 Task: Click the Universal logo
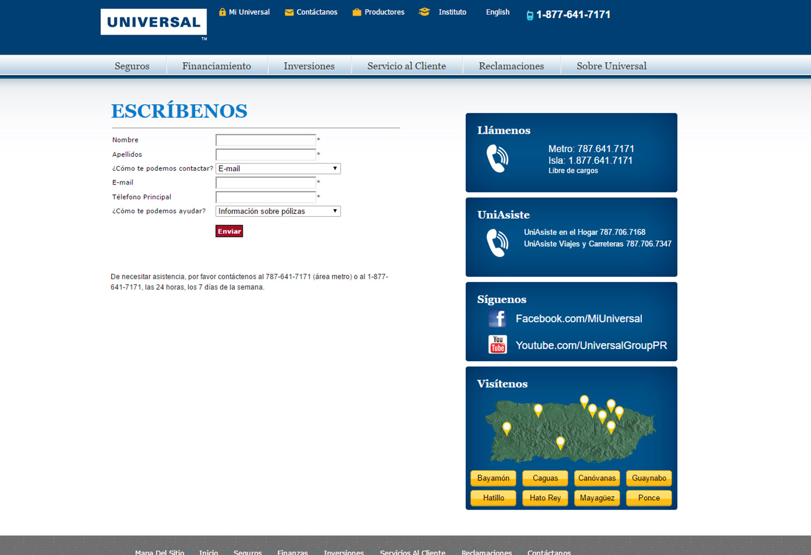point(154,22)
